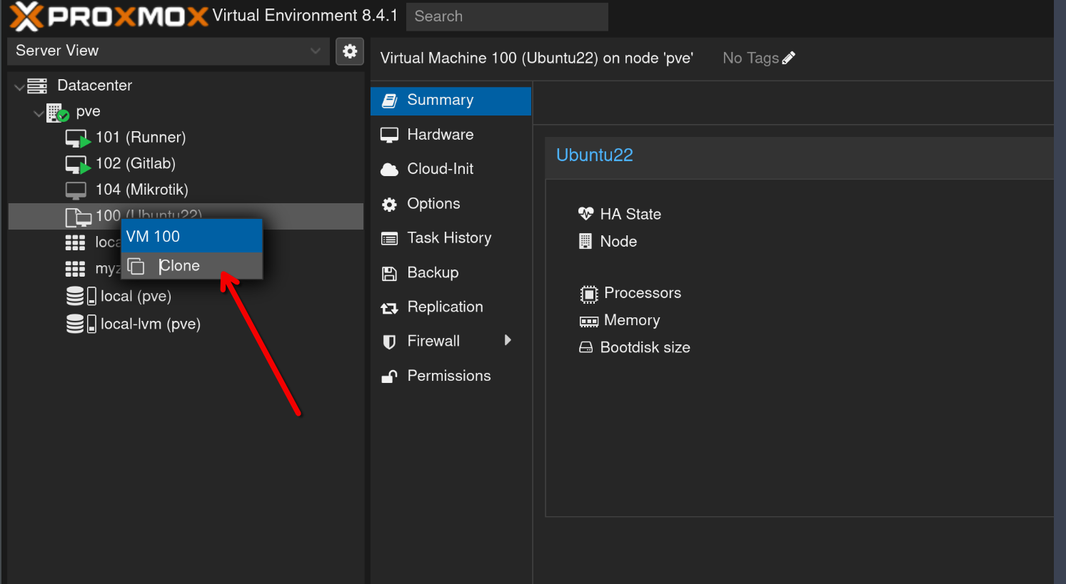Click the Task History list icon

coord(389,239)
